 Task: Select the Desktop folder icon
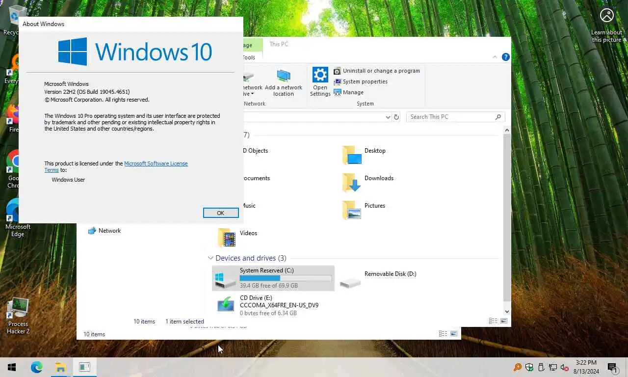(x=352, y=155)
